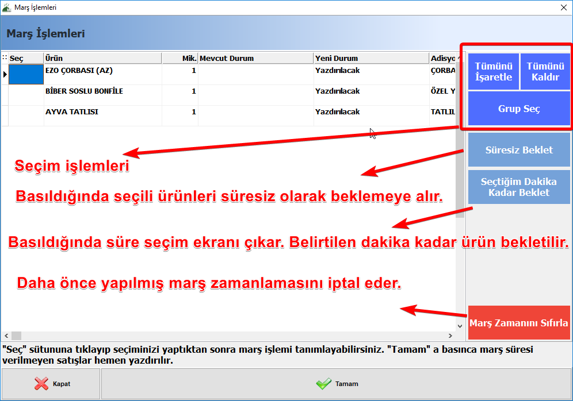573x401 pixels.
Task: Click quantity cell of EZO ÇORBASI row
Action: click(180, 75)
